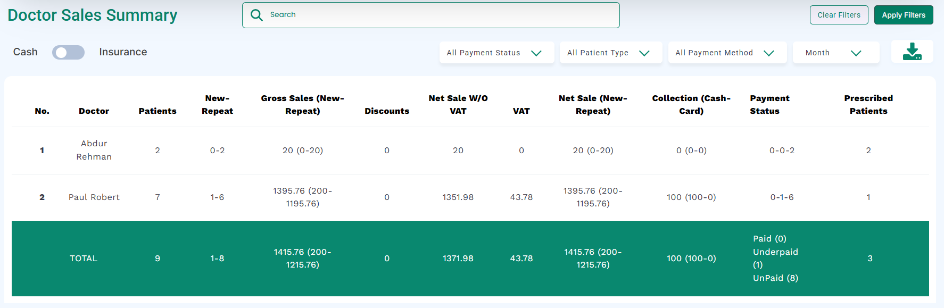Toggle the Cash/Insurance switch
Image resolution: width=944 pixels, height=308 pixels.
(68, 52)
